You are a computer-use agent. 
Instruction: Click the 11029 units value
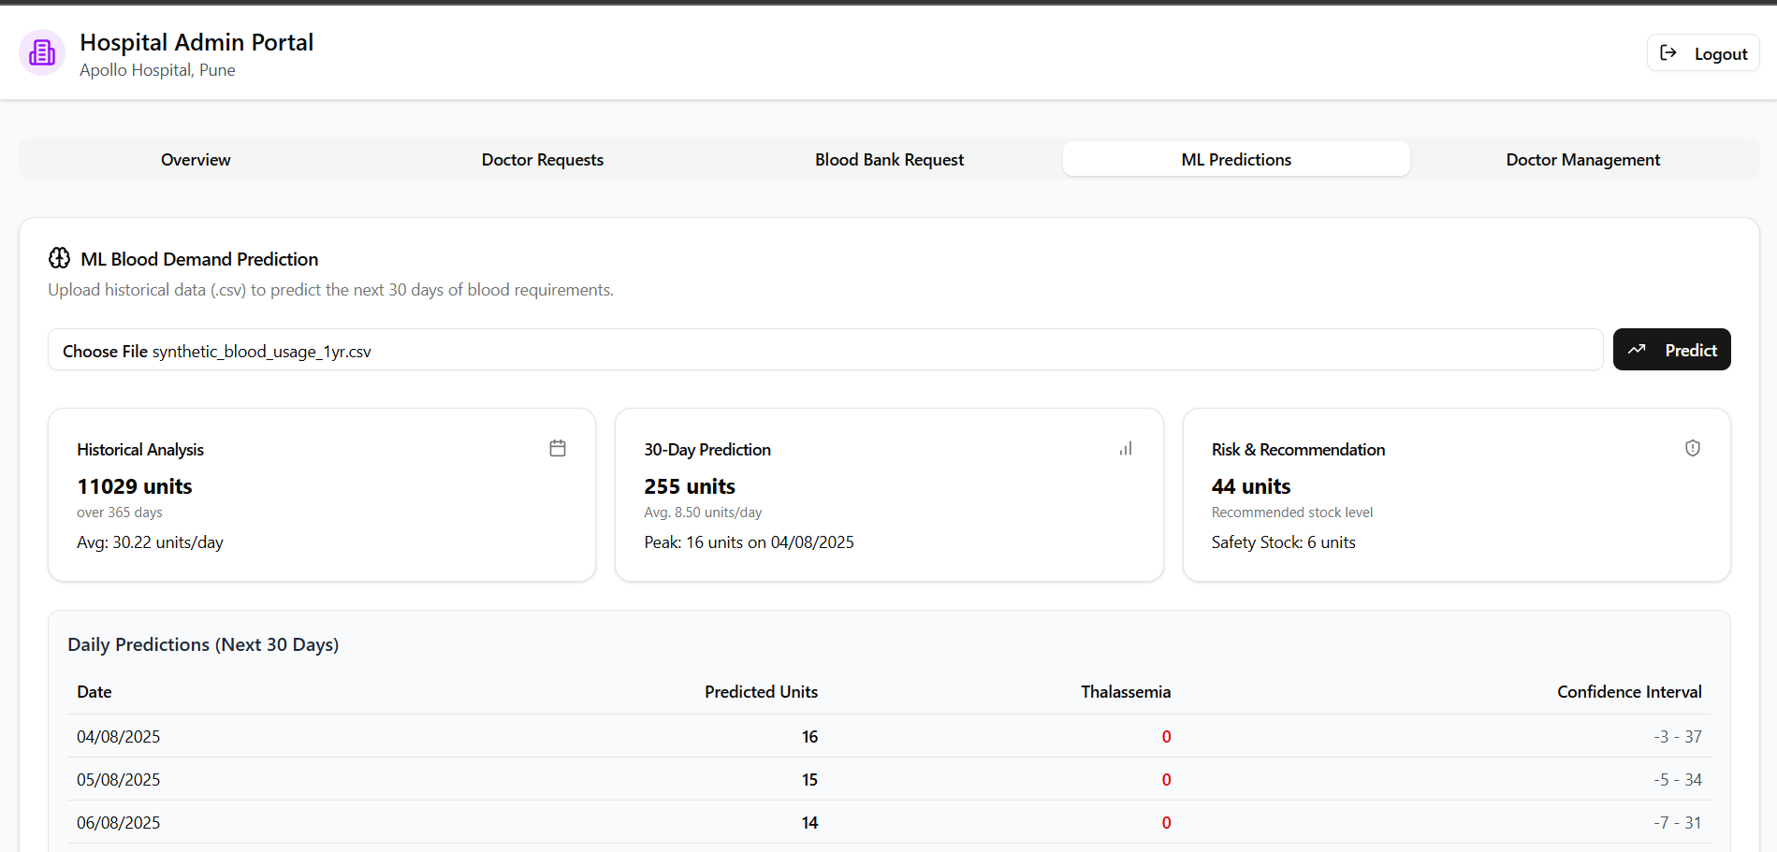coord(135,486)
